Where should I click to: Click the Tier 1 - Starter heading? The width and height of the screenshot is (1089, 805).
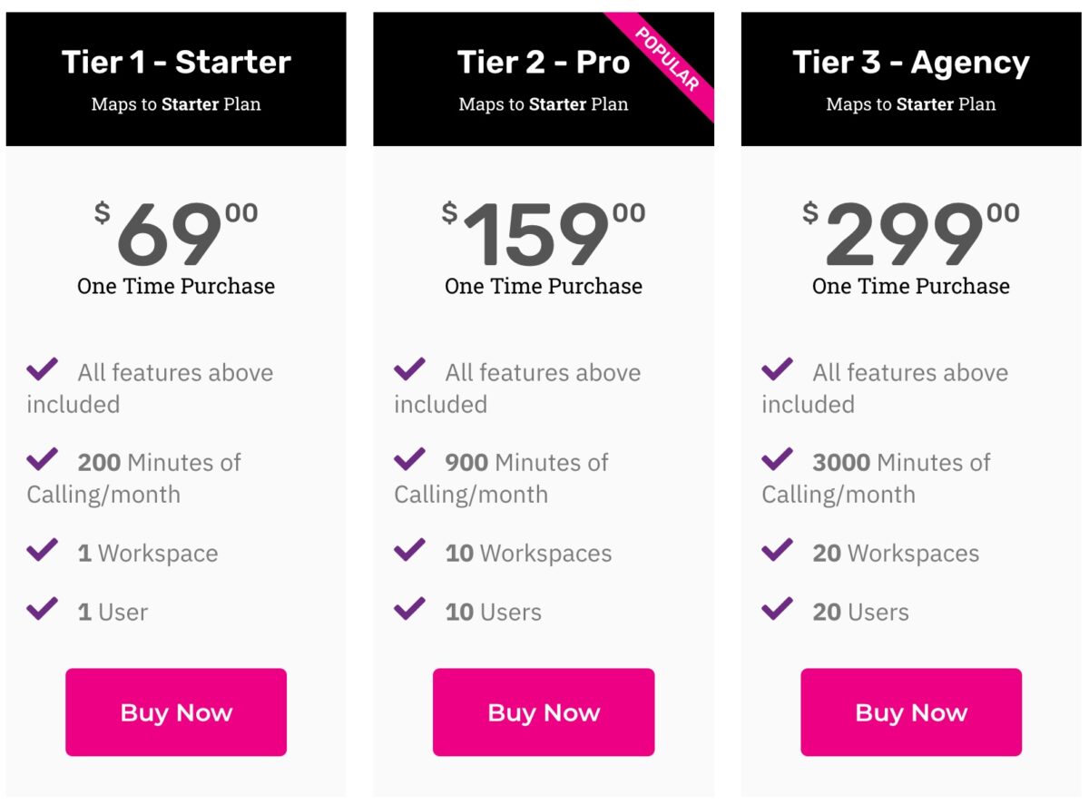(176, 63)
